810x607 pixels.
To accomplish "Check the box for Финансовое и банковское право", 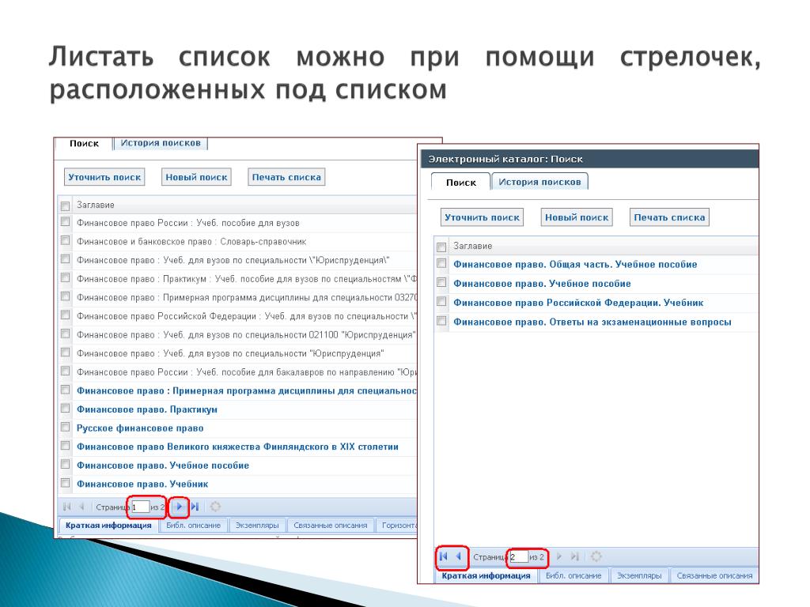I will [x=65, y=240].
